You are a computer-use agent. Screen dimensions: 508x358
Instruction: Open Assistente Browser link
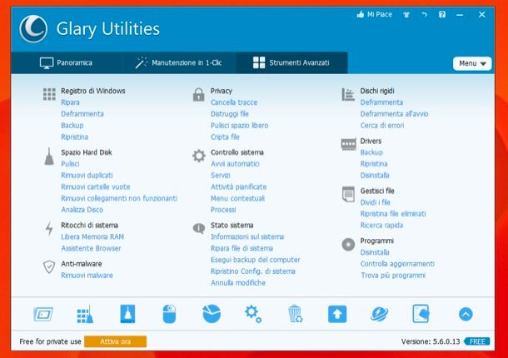coord(91,248)
